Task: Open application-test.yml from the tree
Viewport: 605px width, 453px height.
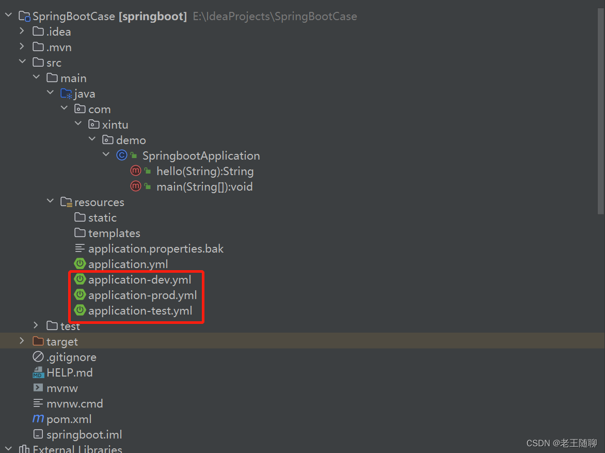Action: (x=139, y=310)
